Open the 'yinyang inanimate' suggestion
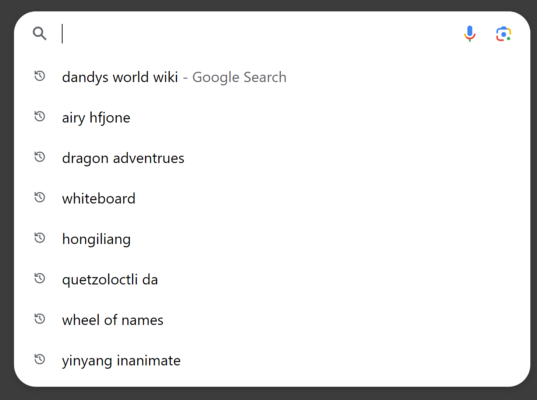537x400 pixels. (x=121, y=360)
